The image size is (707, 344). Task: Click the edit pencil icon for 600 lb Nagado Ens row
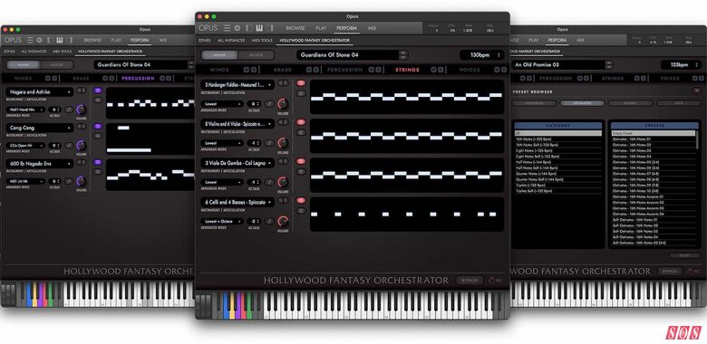[x=69, y=181]
